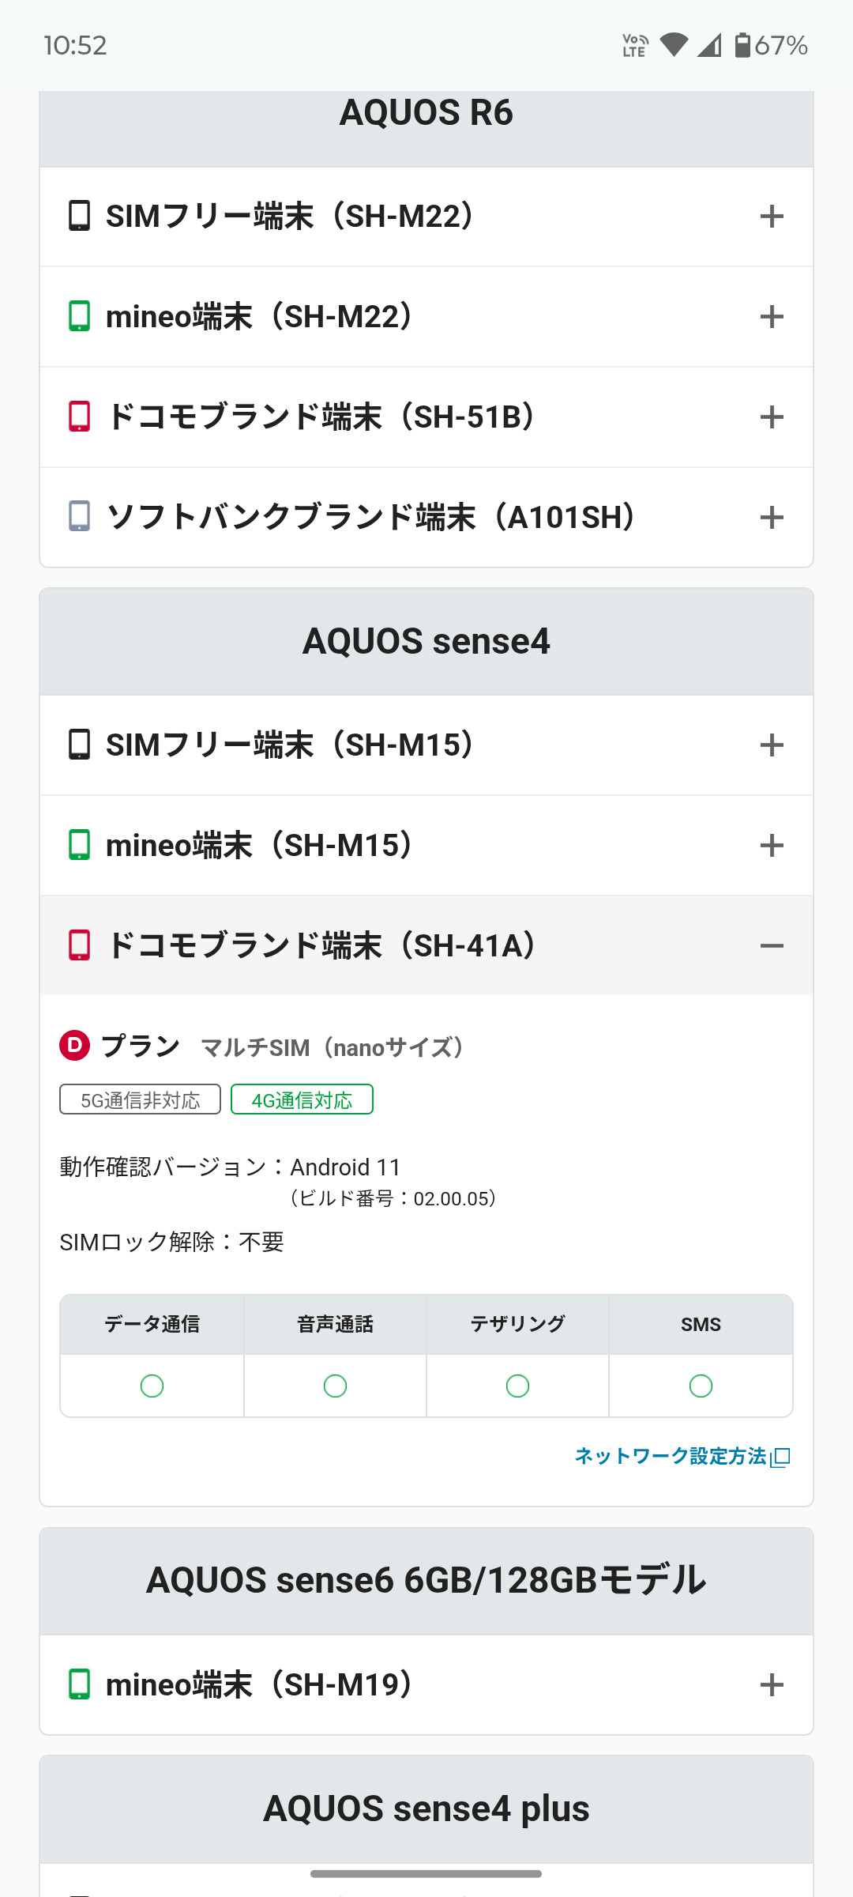Tap the gray phone icon for ソフトバンクブランド端末 A101SH
The width and height of the screenshot is (853, 1897).
pyautogui.click(x=79, y=516)
